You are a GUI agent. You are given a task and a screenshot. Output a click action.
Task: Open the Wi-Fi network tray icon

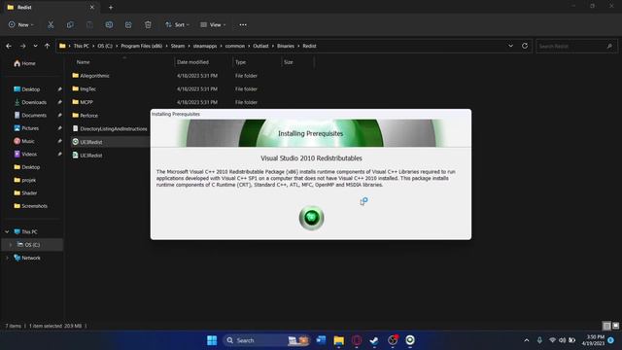pyautogui.click(x=552, y=340)
